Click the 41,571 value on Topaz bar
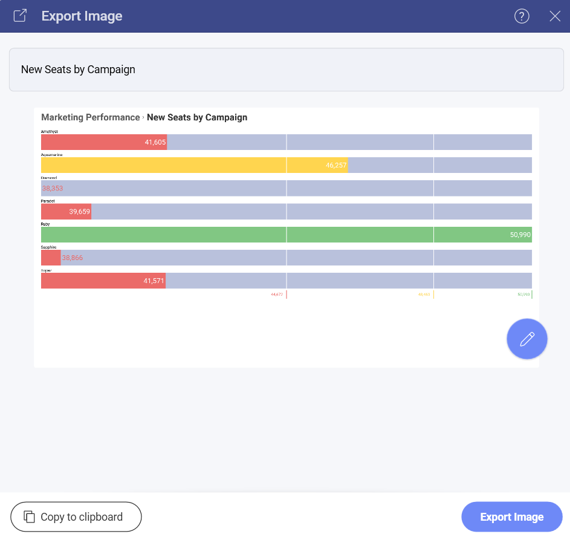This screenshot has width=570, height=534. coord(154,281)
